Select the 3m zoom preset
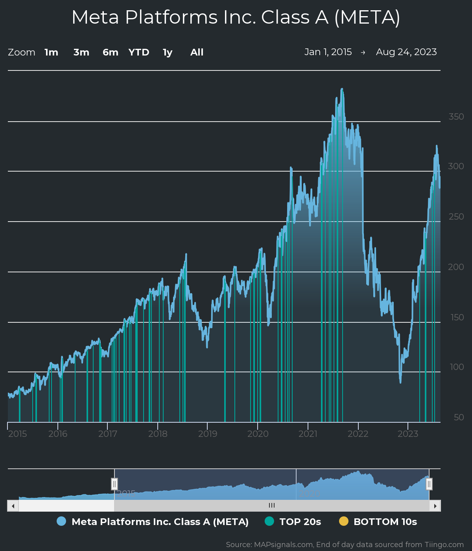472x551 pixels. click(x=81, y=52)
